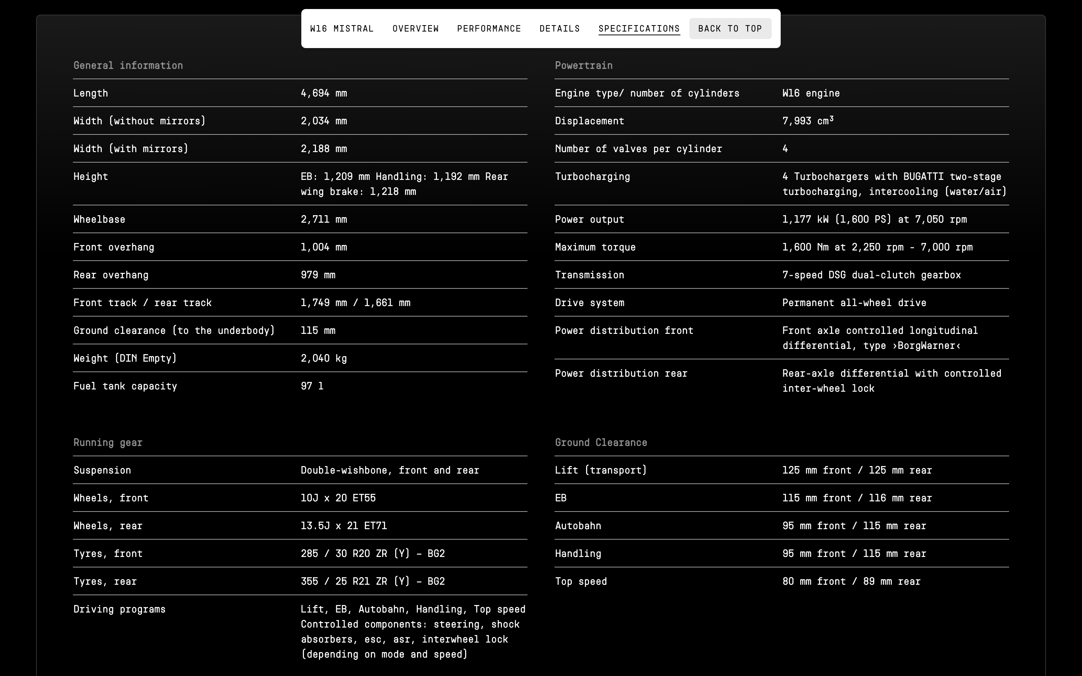Click the 7-speed DSG dual-clutch gearbox text
This screenshot has width=1082, height=676.
click(871, 275)
